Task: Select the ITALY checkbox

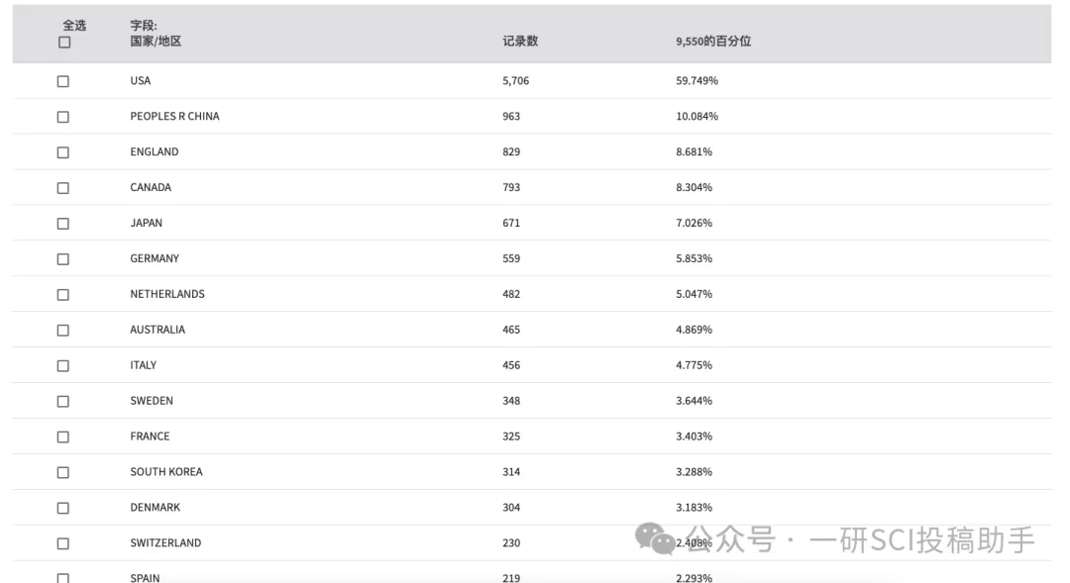Action: click(62, 365)
